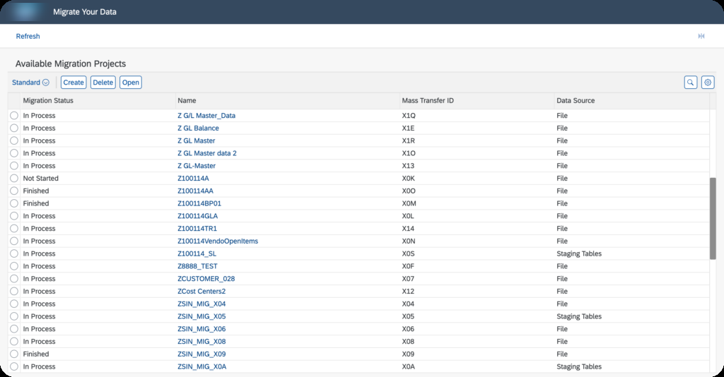Image resolution: width=724 pixels, height=377 pixels.
Task: Select radio button for ZSIN_MIG_X05 row
Action: pyautogui.click(x=14, y=316)
